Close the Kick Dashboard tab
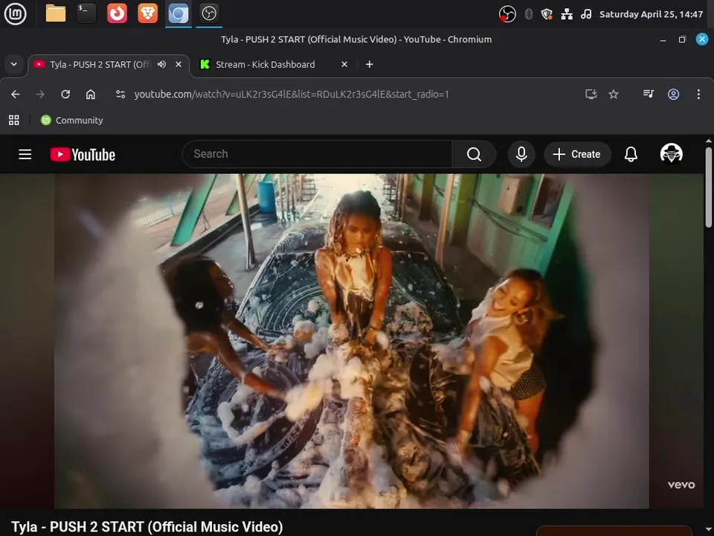 (344, 64)
